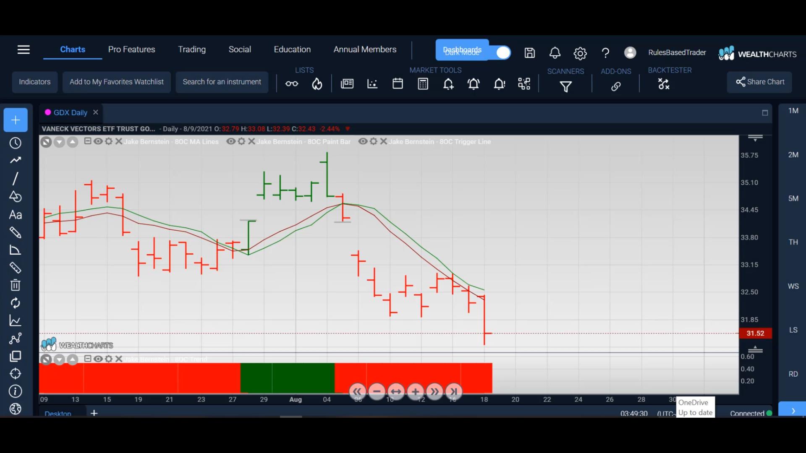The image size is (806, 453).
Task: Open 80C MA Lines indicator settings gear
Action: tap(109, 141)
